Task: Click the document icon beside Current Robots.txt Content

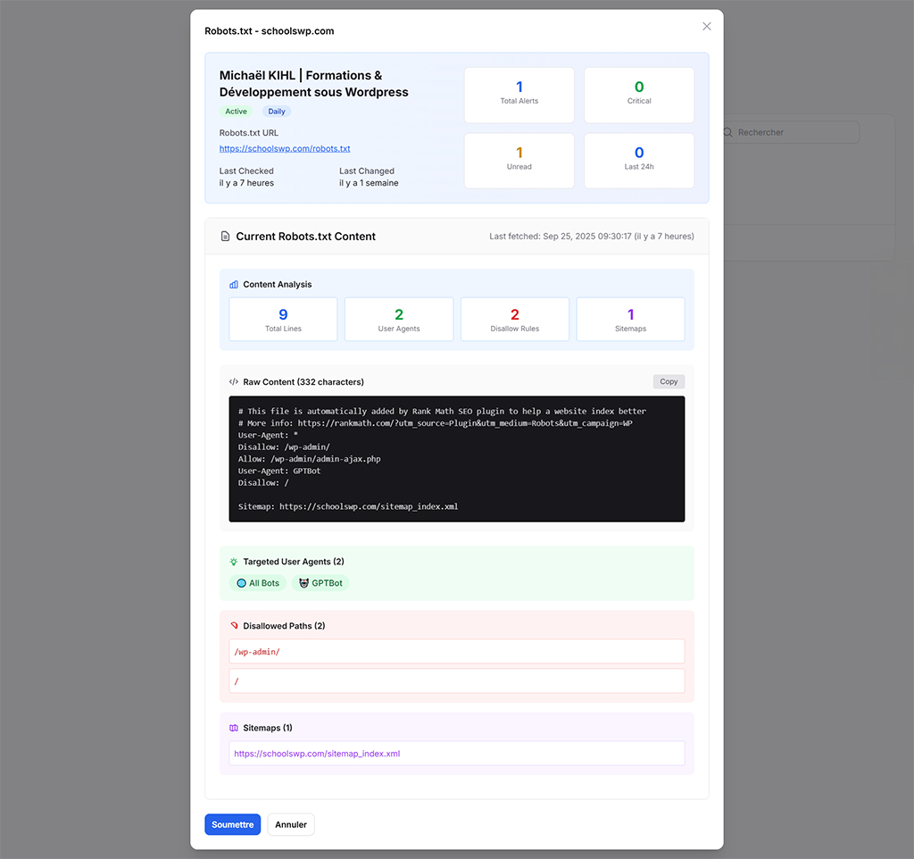Action: (x=225, y=237)
